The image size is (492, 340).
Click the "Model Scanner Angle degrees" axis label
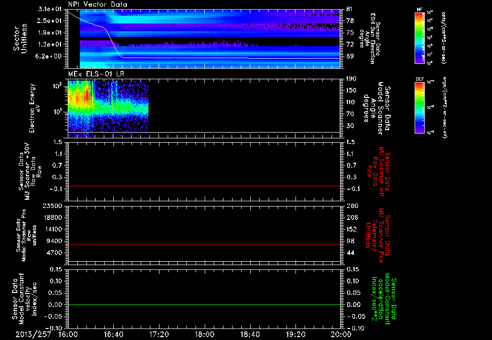click(377, 109)
